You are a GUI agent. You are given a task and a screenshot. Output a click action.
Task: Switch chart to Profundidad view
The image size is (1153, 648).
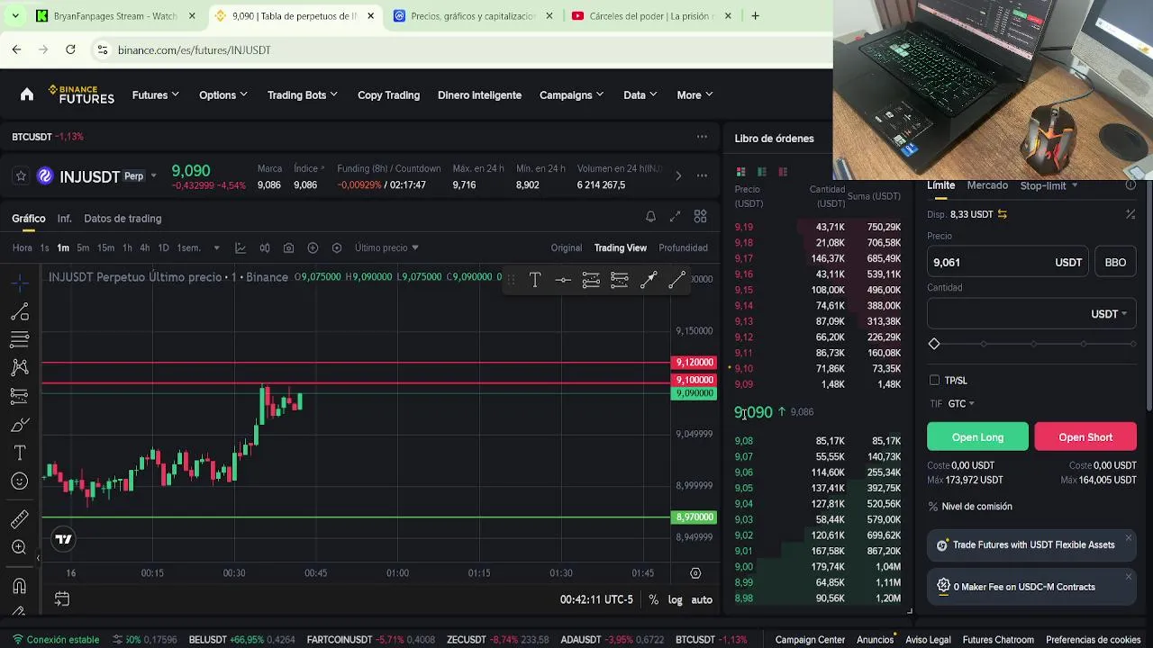683,247
